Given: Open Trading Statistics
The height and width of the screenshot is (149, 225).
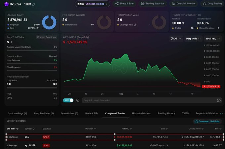Looking at the screenshot, I should pos(153,4).
